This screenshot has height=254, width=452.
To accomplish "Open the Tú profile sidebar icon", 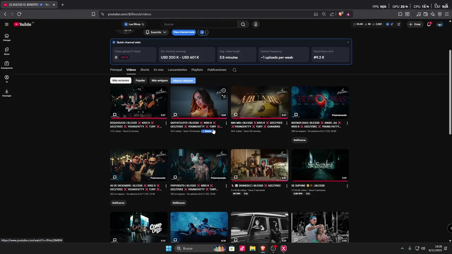I will pos(7,79).
